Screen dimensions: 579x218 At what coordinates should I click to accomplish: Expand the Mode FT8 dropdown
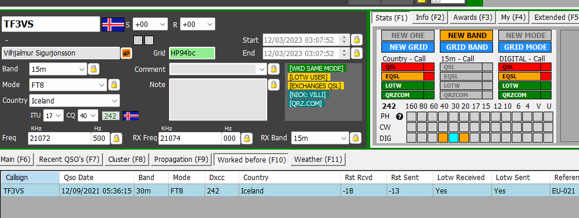(102, 85)
